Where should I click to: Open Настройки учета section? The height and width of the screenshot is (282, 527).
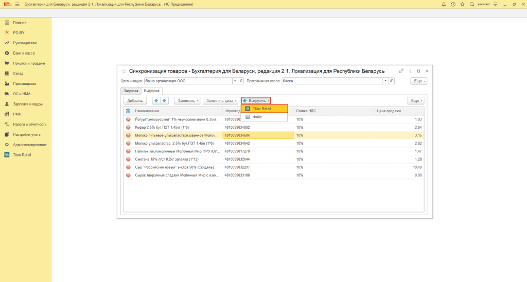coord(27,134)
